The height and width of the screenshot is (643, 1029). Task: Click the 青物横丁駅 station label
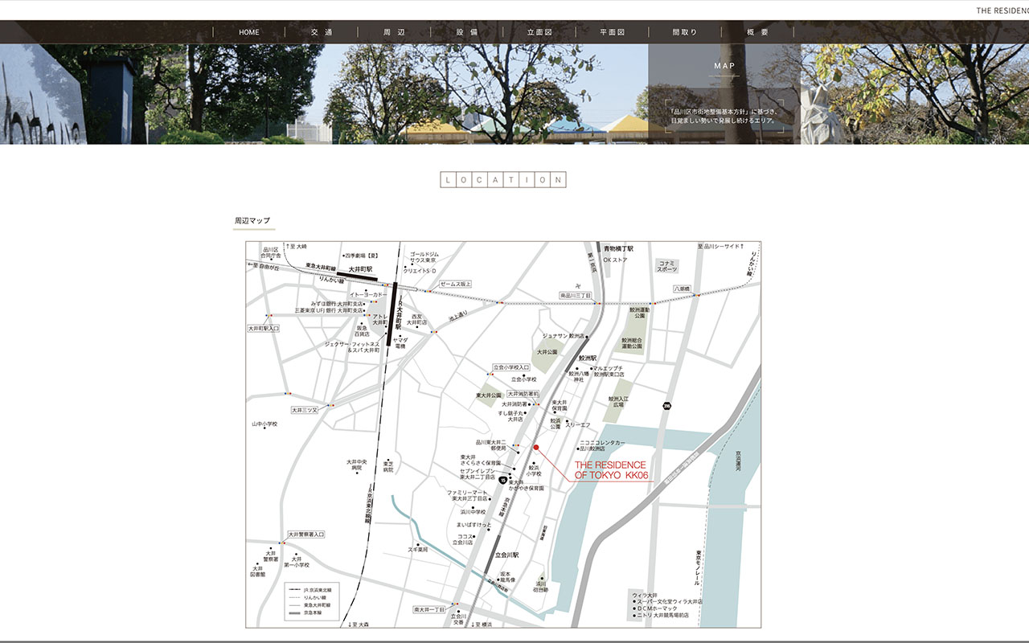[x=619, y=249]
